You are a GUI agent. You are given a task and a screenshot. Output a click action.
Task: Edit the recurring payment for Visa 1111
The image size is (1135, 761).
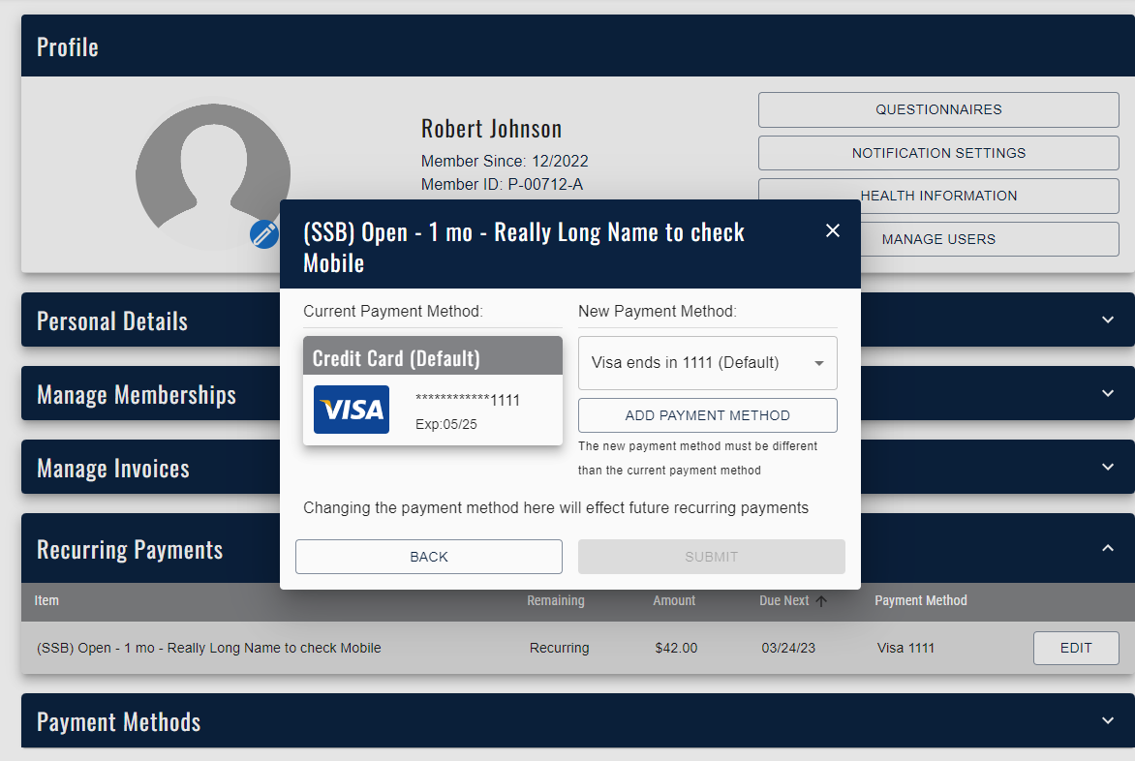1075,648
